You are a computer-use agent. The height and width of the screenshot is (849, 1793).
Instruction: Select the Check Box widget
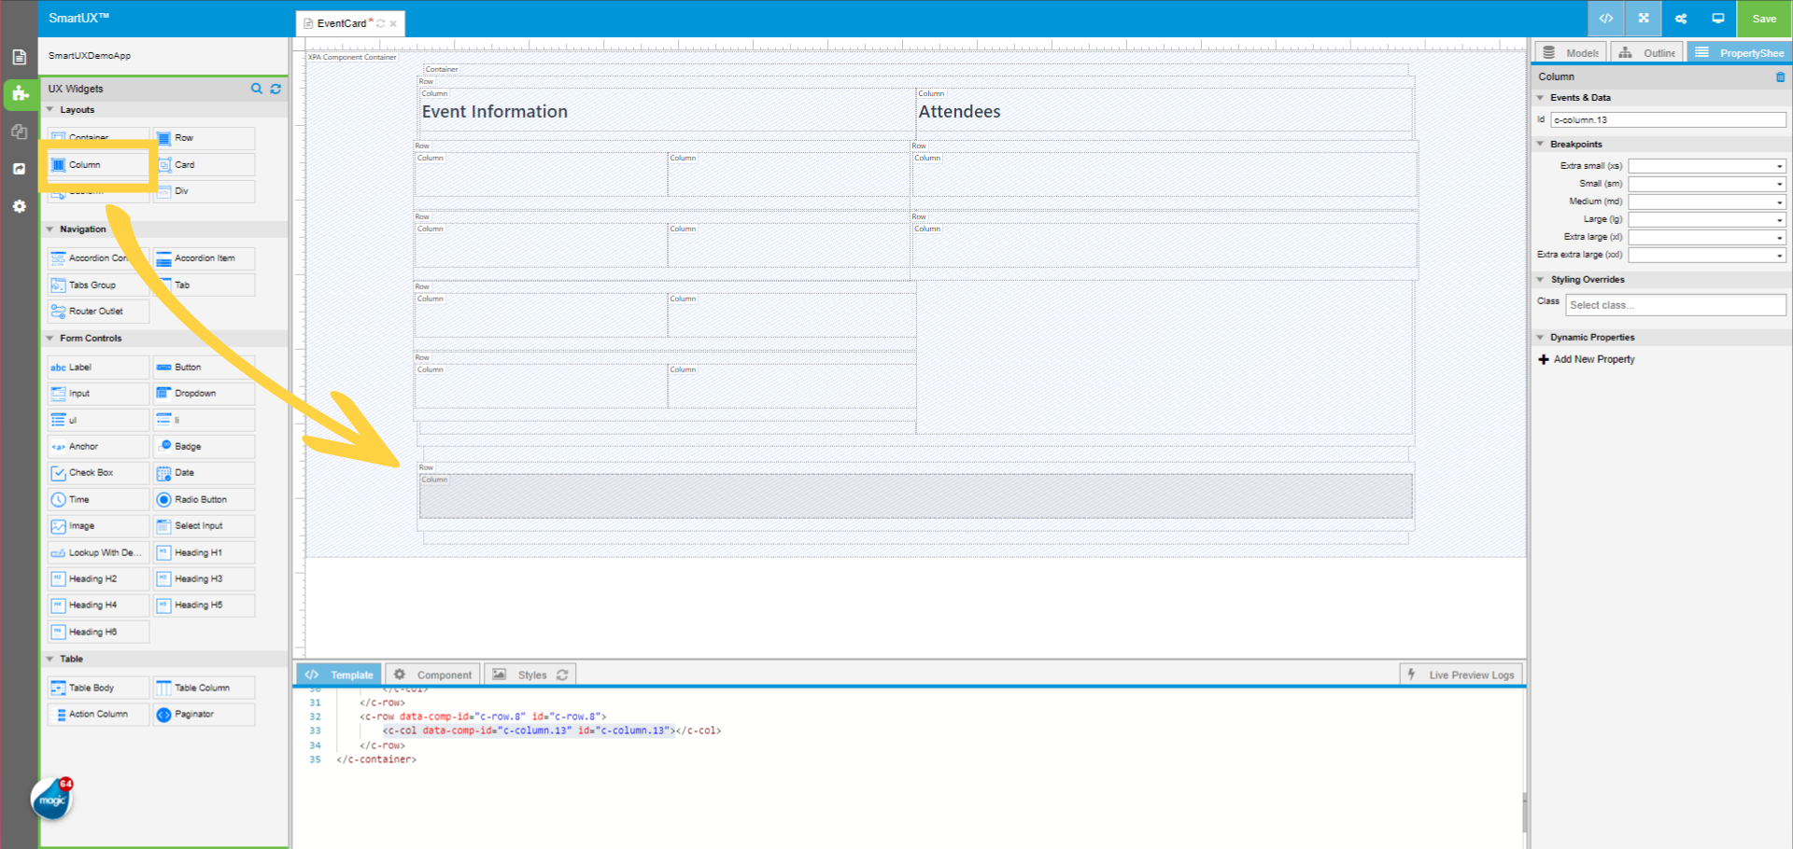point(97,473)
